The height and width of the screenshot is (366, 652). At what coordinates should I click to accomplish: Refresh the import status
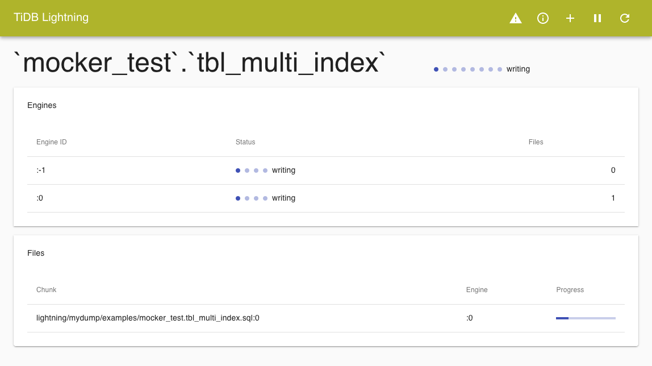point(624,18)
